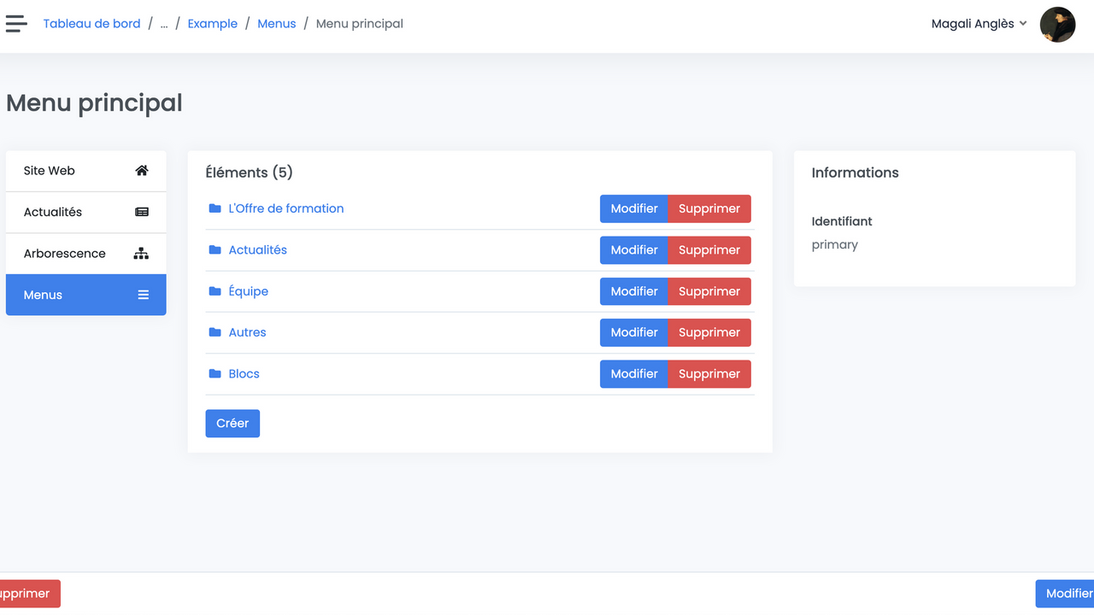Viewport: 1094px width, 615px height.
Task: Click folder icon next to L'Offre de formation
Action: pos(215,208)
